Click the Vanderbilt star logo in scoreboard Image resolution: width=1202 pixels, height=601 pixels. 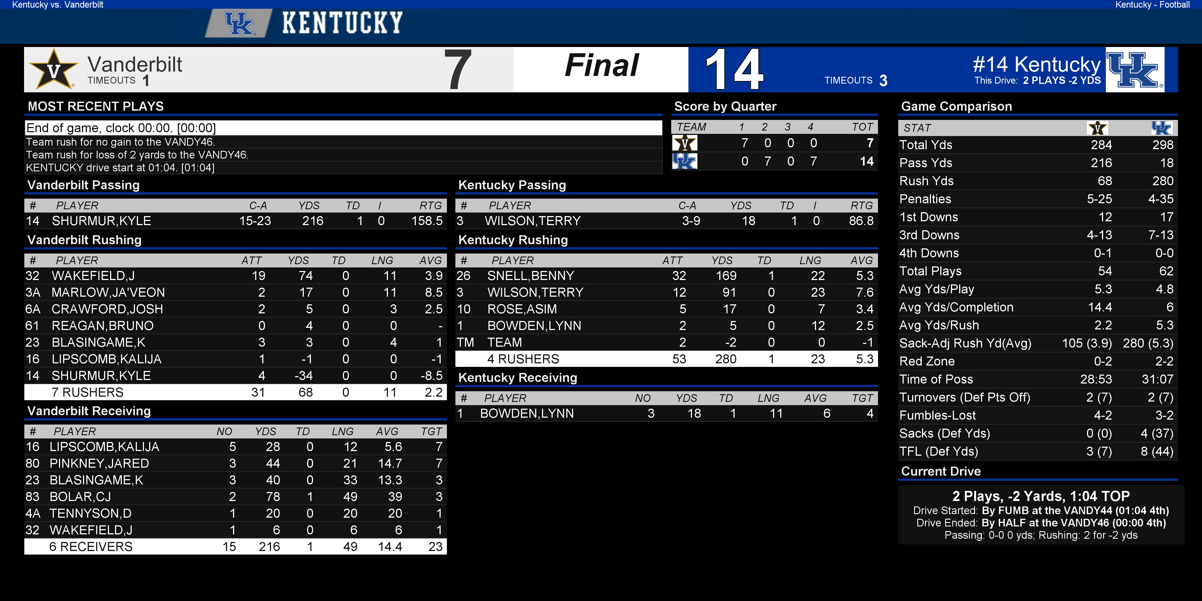coord(53,69)
